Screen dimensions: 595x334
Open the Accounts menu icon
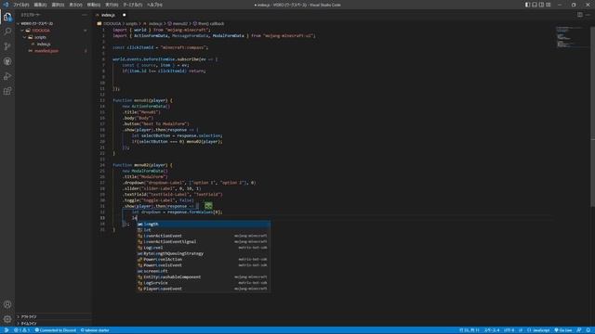click(7, 304)
